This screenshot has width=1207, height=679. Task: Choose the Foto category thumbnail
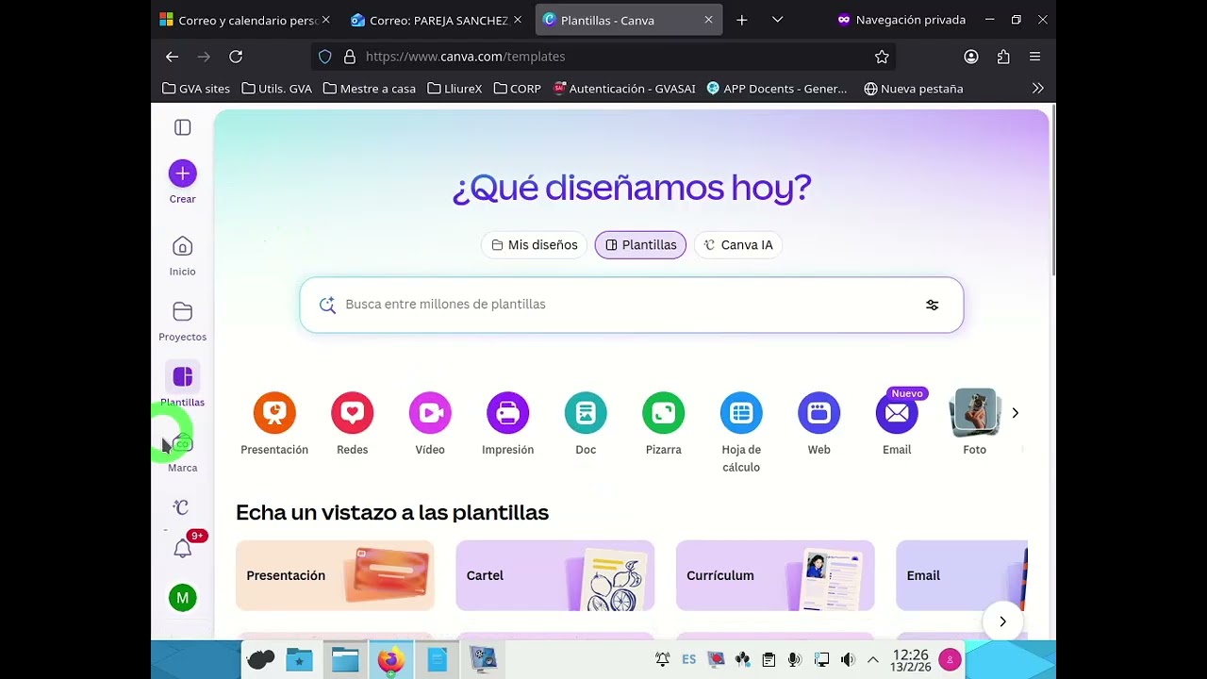[x=975, y=413]
